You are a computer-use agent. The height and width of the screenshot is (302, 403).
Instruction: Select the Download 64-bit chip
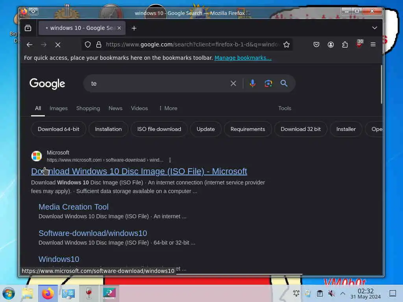(59, 129)
